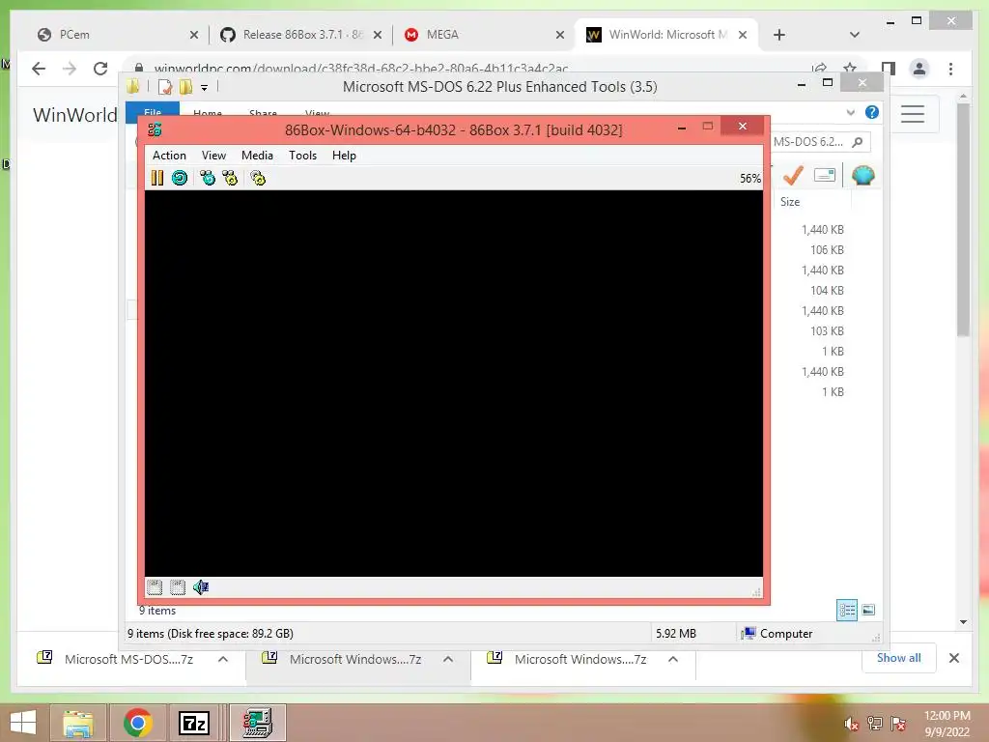
Task: Click the WinWorld site logo text
Action: (75, 115)
